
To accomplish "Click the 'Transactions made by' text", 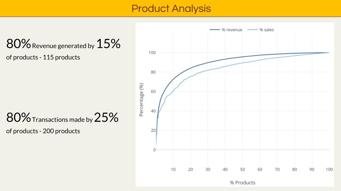I will click(x=62, y=120).
